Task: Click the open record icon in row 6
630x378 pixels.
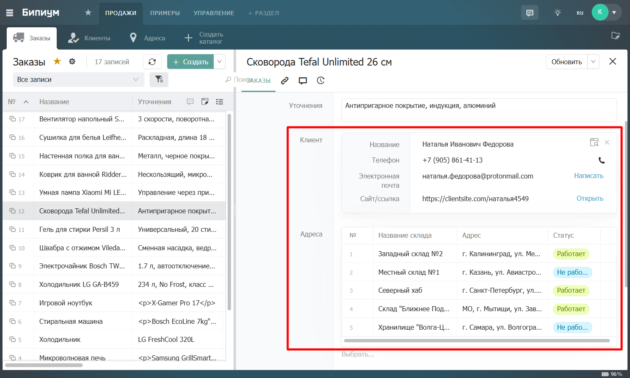Action: [13, 321]
